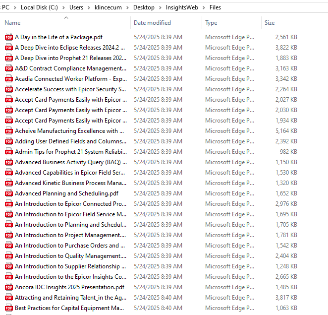Click PDF icon of Advanced Capabilities in Epicor Field Service
This screenshot has height=315, width=328.
click(9, 173)
